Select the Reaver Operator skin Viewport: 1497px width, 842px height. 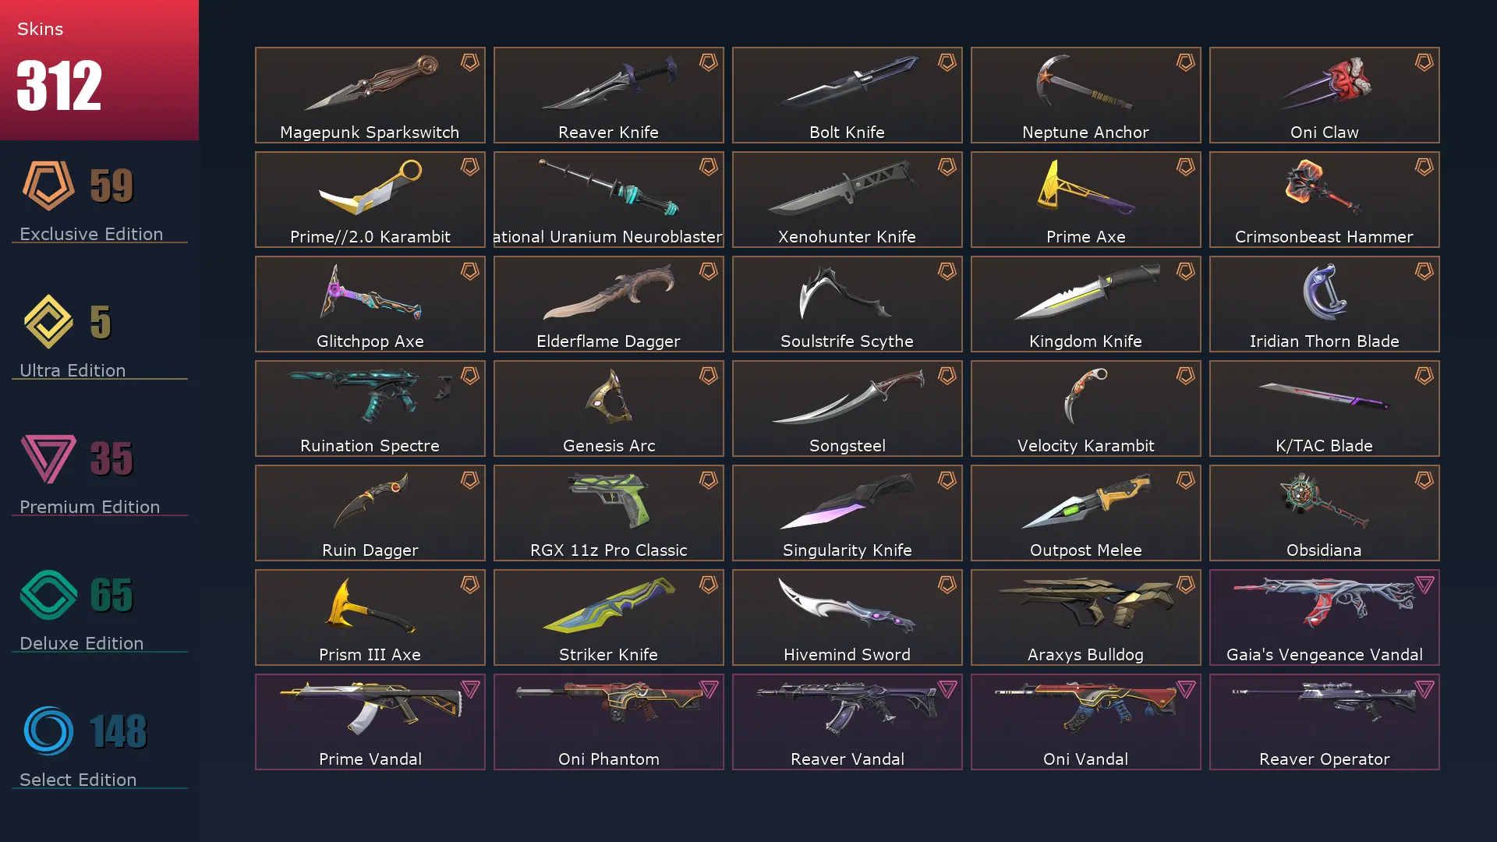coord(1325,722)
